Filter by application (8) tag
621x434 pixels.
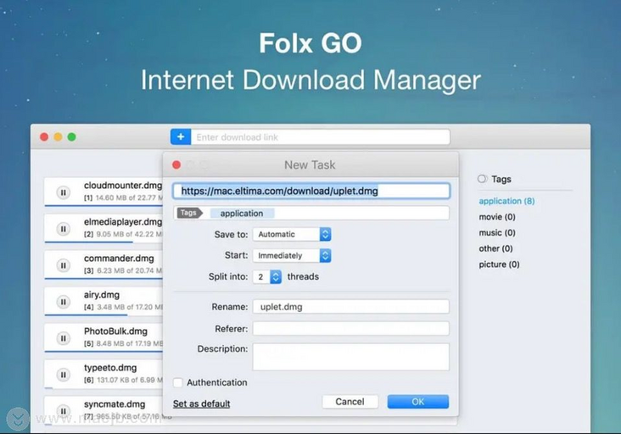506,201
